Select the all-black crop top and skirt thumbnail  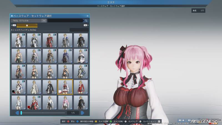(65, 71)
